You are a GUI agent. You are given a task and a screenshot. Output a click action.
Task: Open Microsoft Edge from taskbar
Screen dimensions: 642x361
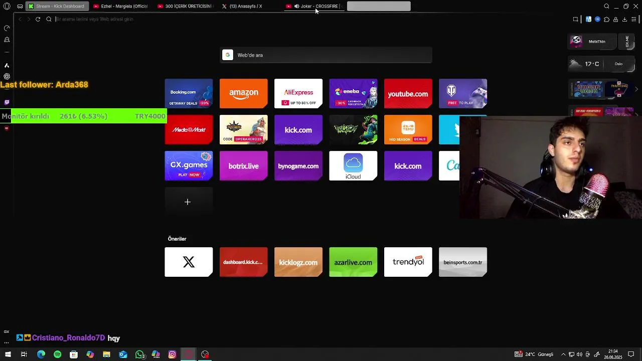(41, 354)
